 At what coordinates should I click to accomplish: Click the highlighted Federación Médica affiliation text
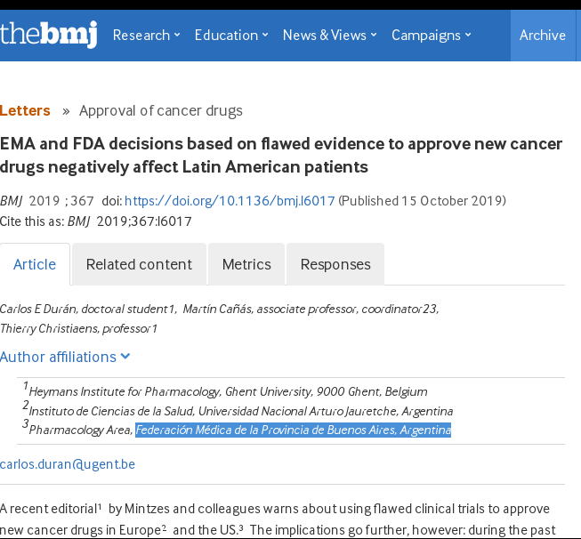[x=294, y=430]
